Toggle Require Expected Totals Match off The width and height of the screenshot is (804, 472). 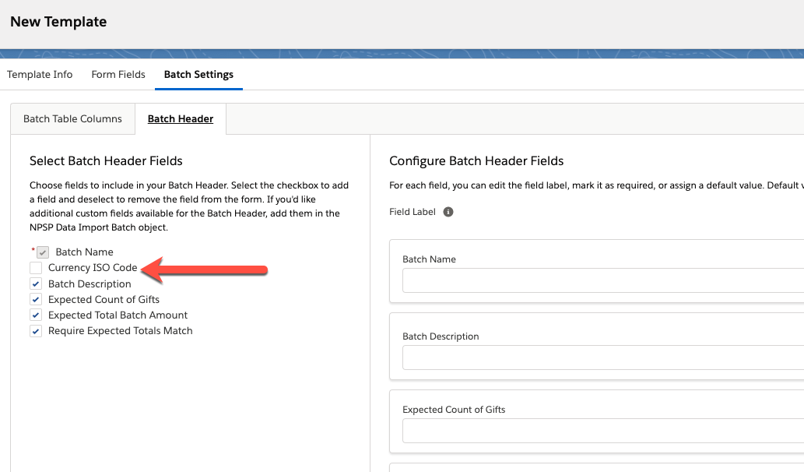35,330
